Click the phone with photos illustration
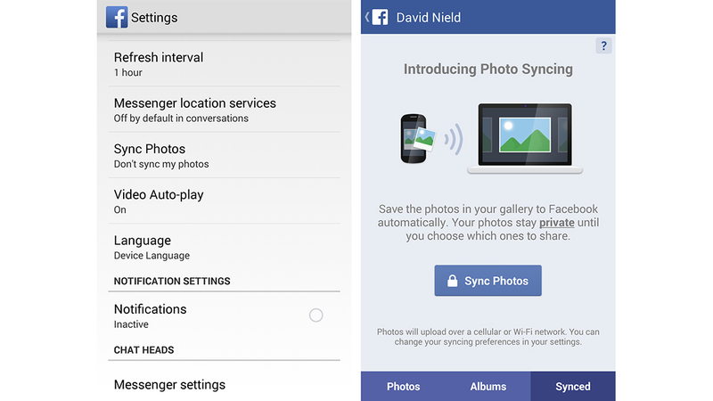The image size is (713, 401). tap(417, 138)
